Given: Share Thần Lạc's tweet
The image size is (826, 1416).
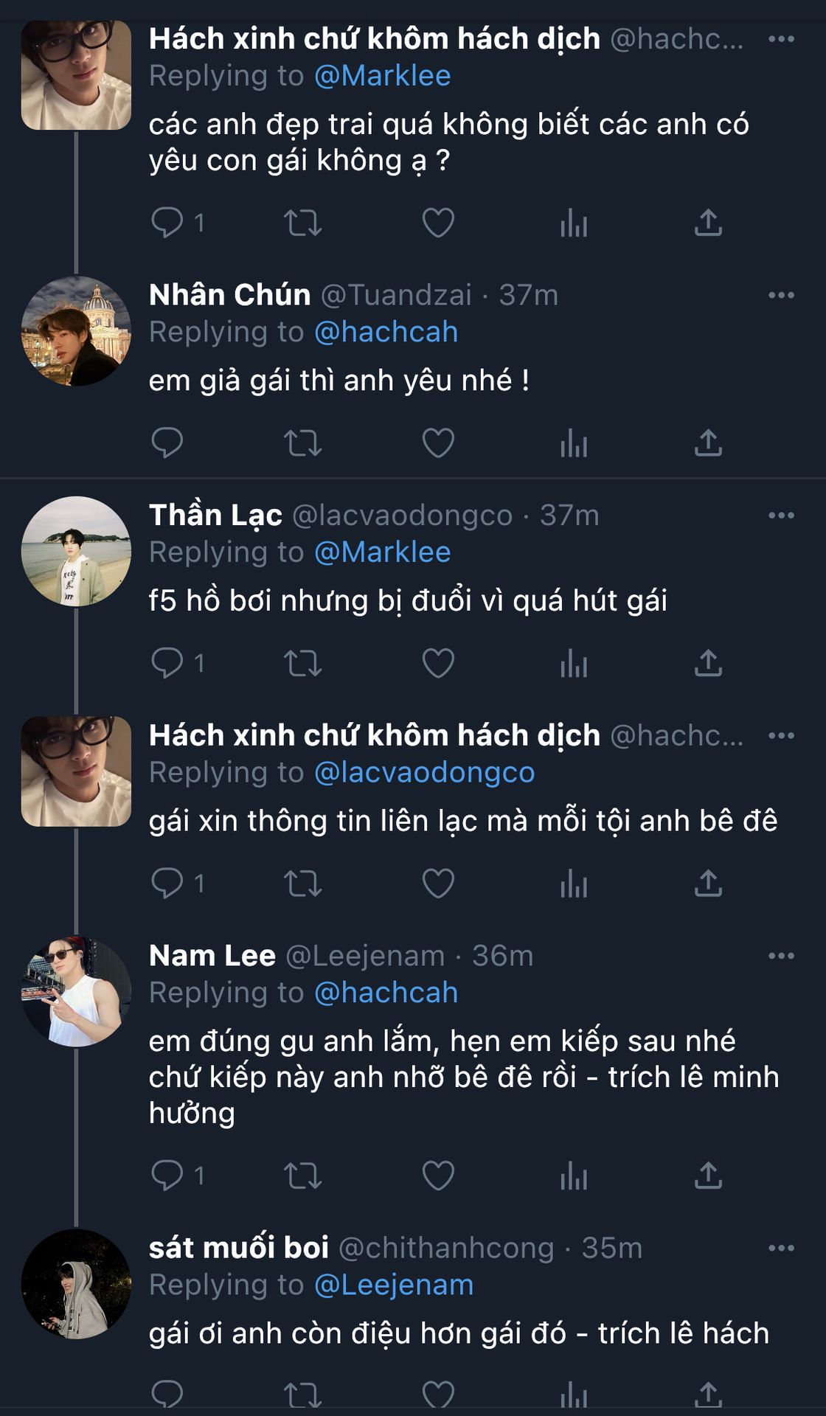Looking at the screenshot, I should click(708, 662).
